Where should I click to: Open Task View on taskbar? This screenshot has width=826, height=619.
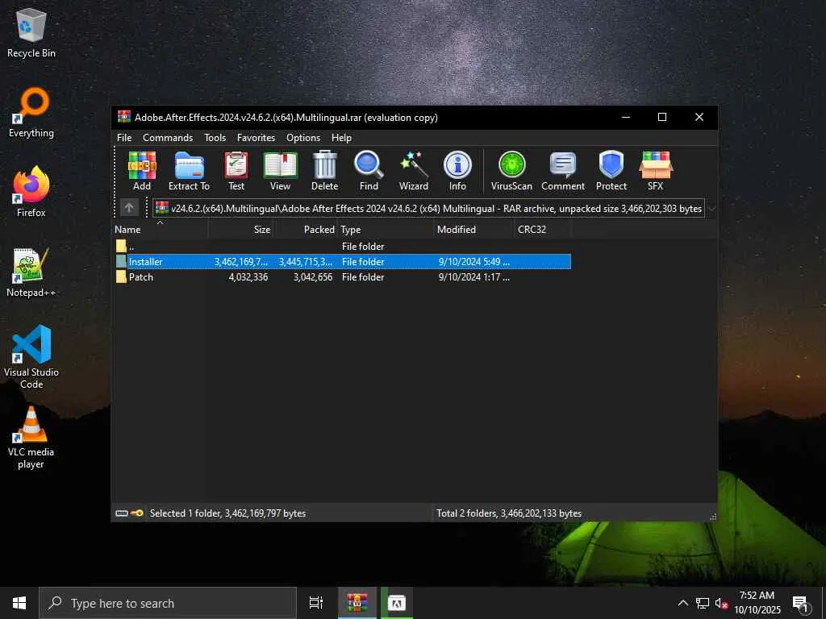(315, 603)
